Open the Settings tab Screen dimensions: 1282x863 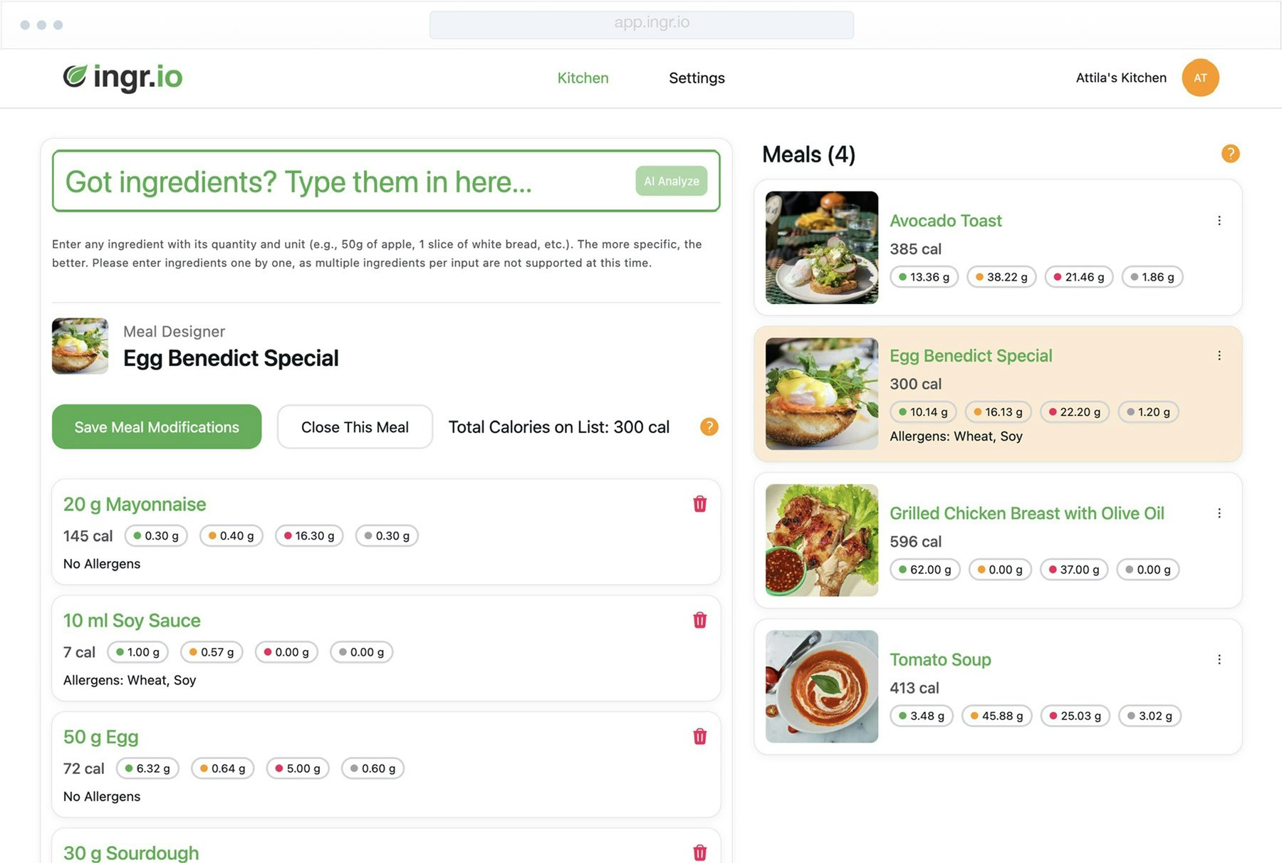697,78
